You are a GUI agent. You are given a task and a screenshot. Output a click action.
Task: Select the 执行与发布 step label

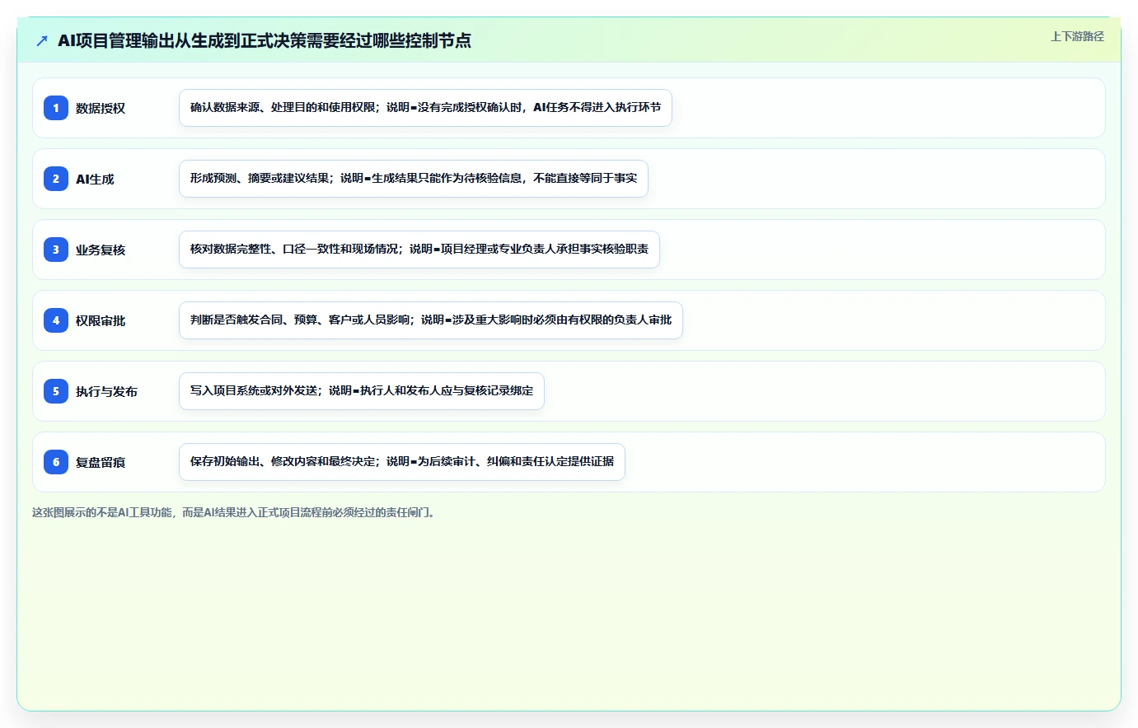pyautogui.click(x=106, y=391)
